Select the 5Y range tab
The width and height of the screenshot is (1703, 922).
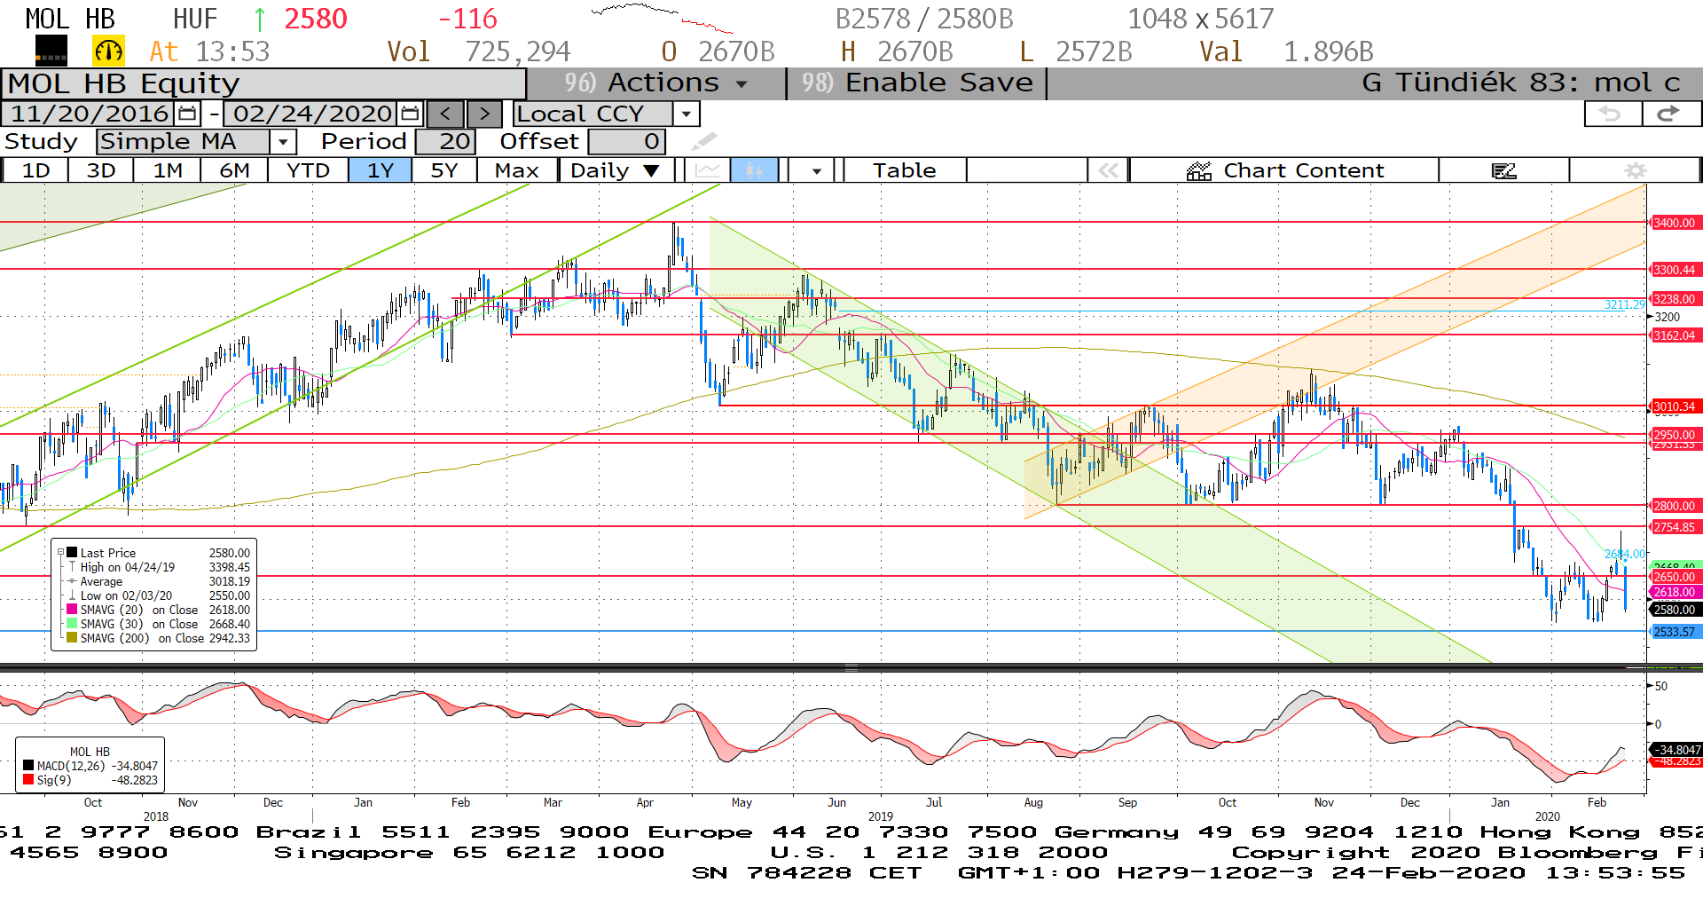pos(444,170)
